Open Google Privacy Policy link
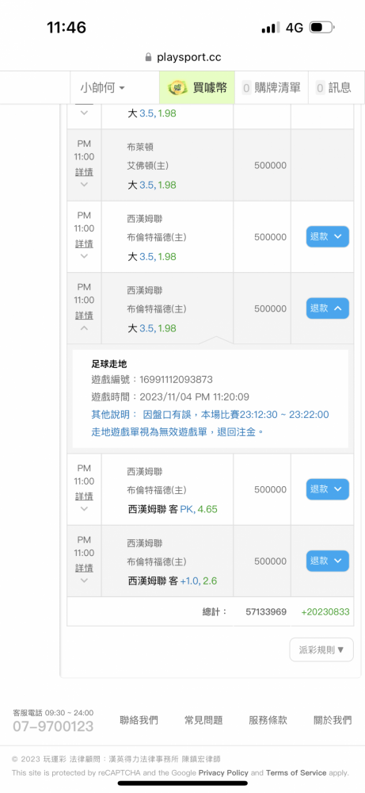The width and height of the screenshot is (365, 793). click(223, 772)
